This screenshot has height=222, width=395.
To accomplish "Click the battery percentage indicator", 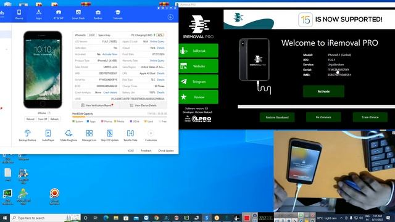I will [160, 35].
